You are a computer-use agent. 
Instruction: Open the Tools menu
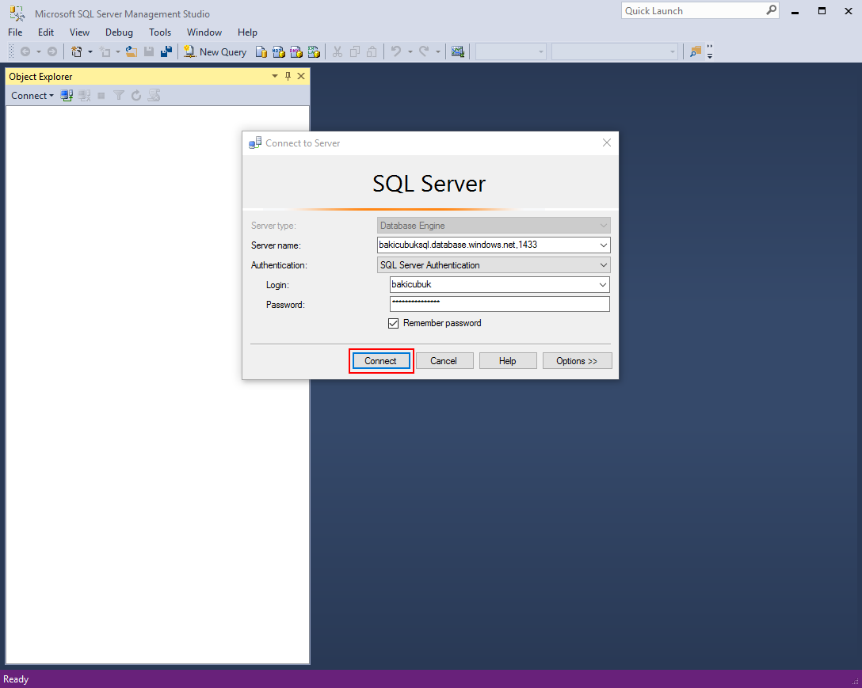click(160, 32)
